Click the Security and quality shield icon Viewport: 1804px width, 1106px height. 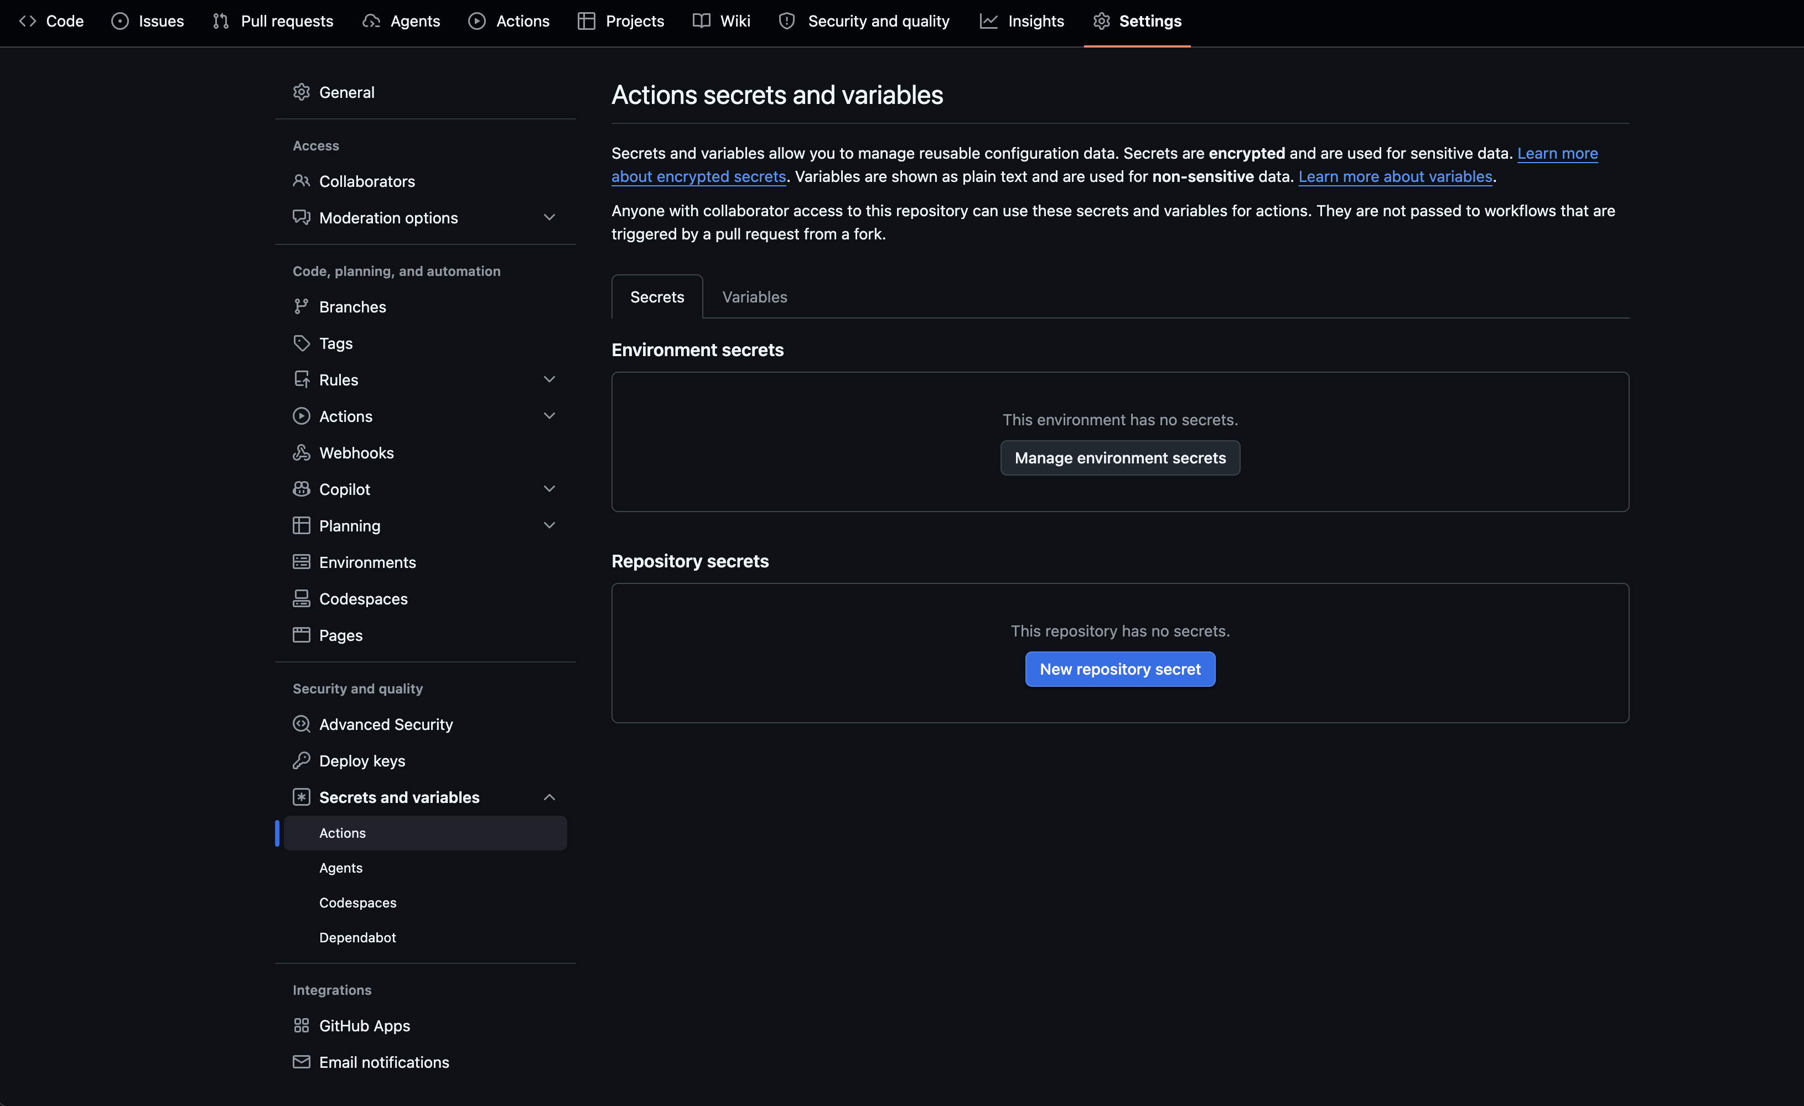787,21
